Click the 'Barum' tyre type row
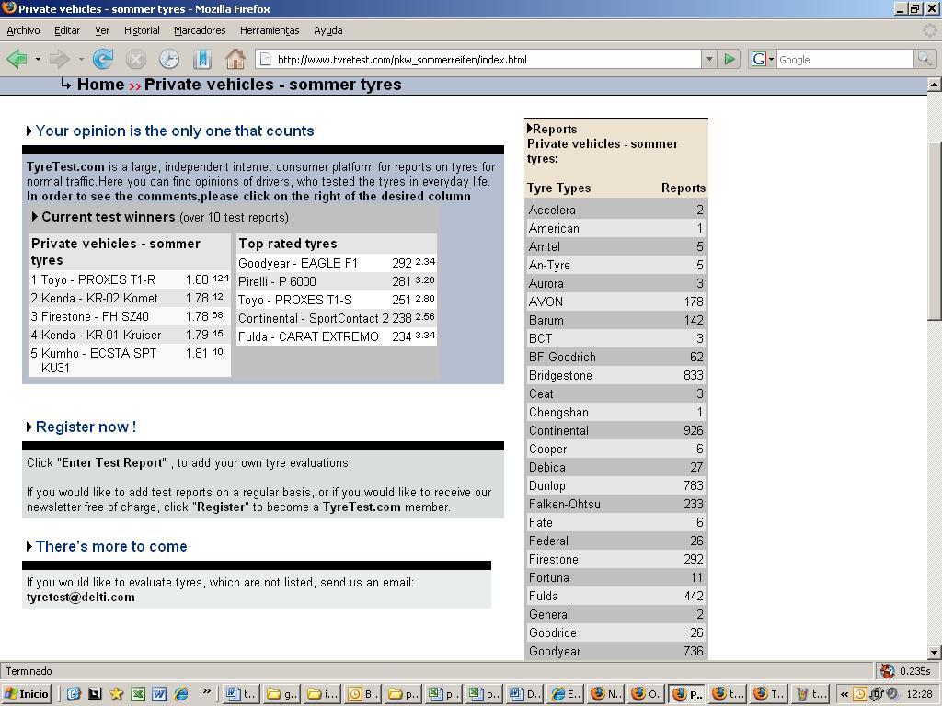This screenshot has height=706, width=942. click(615, 320)
